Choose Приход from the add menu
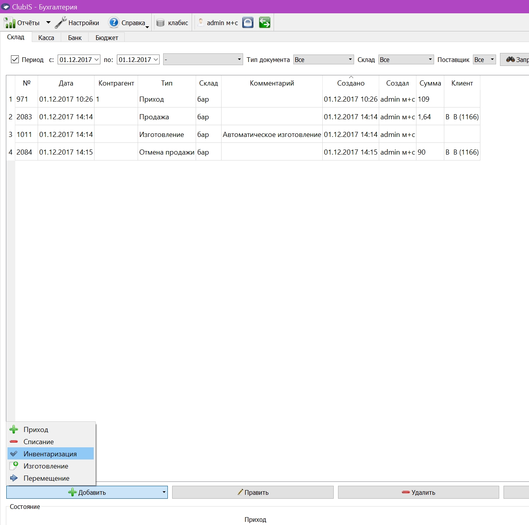 click(x=51, y=429)
